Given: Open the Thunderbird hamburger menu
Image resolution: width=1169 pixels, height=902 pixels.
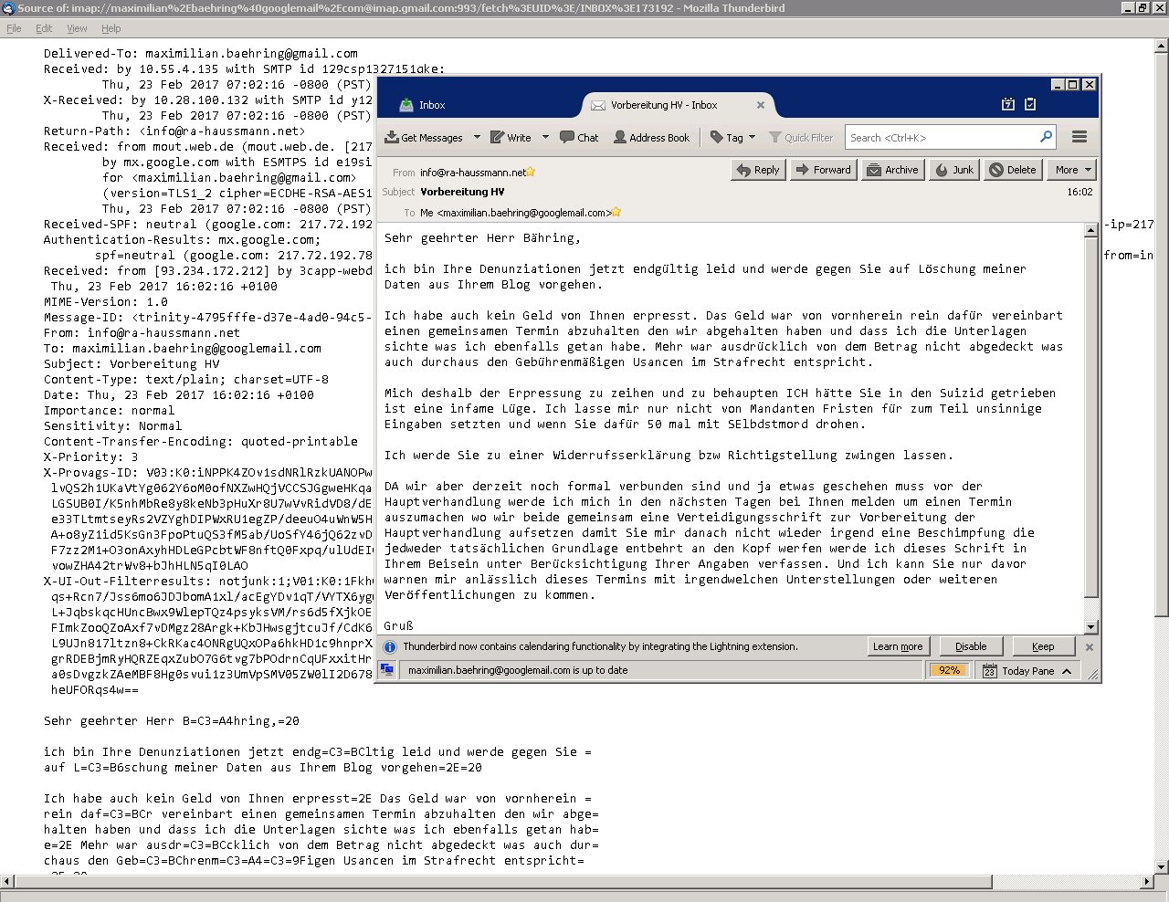Looking at the screenshot, I should coord(1079,137).
